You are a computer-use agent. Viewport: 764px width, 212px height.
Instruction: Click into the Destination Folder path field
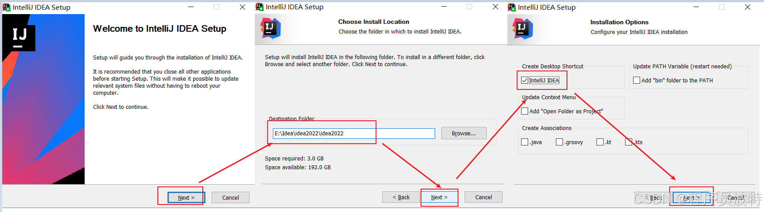(x=354, y=133)
